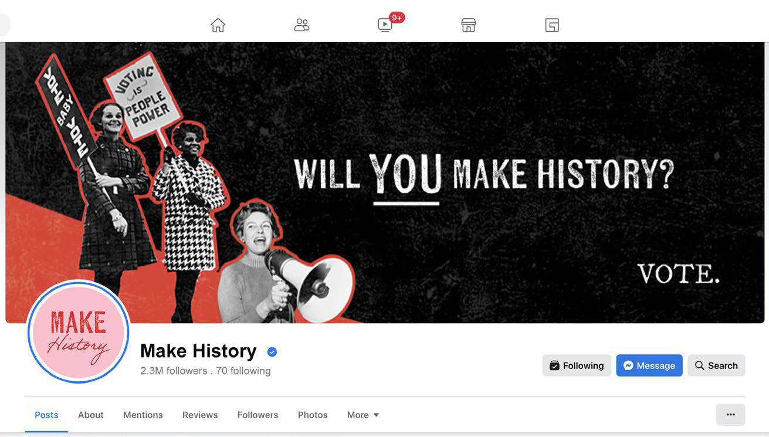Open the Will You Make History cover photo

pos(385,182)
